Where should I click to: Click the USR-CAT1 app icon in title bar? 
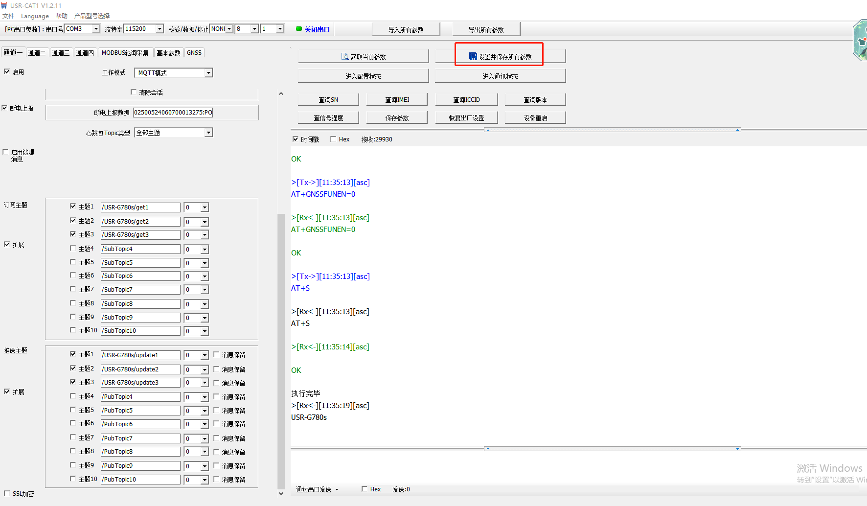click(x=4, y=5)
